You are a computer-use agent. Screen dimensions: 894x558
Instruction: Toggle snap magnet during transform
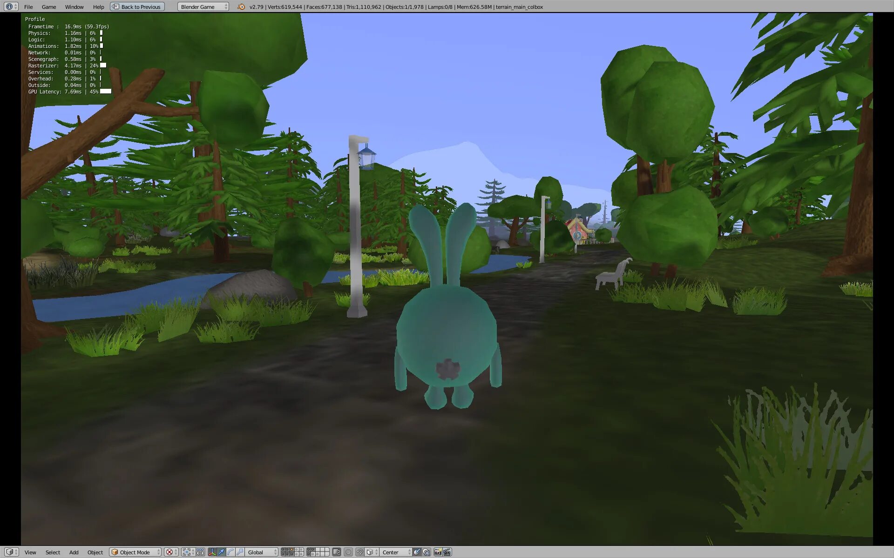pos(359,552)
